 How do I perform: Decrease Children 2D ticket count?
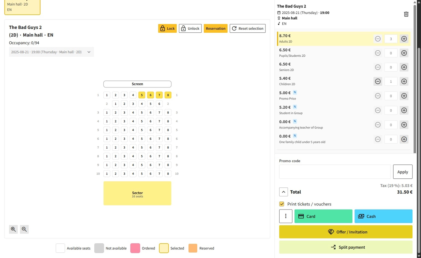click(378, 81)
